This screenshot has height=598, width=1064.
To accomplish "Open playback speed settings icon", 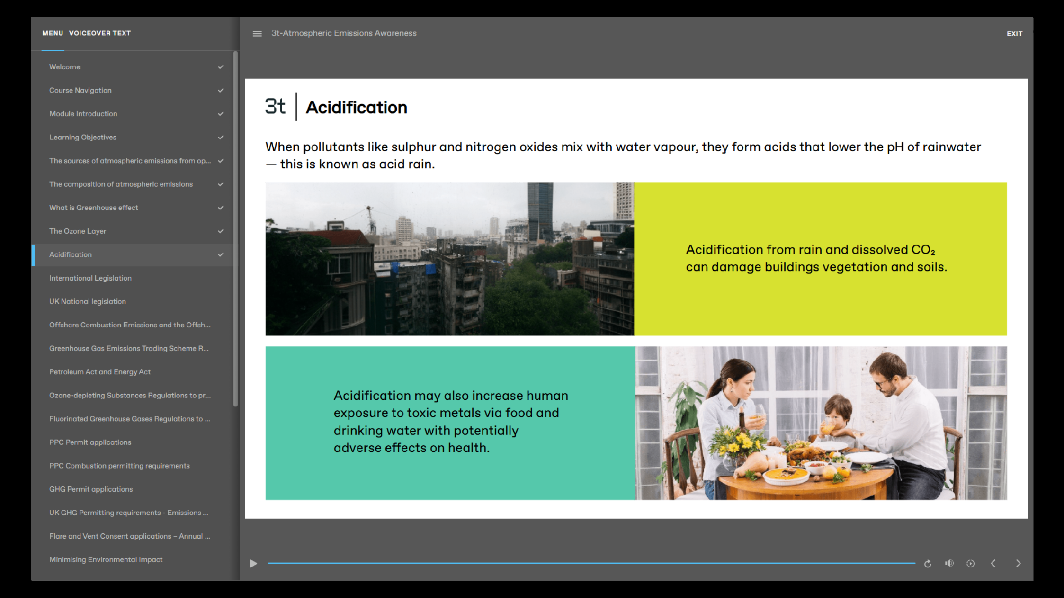I will tap(970, 564).
